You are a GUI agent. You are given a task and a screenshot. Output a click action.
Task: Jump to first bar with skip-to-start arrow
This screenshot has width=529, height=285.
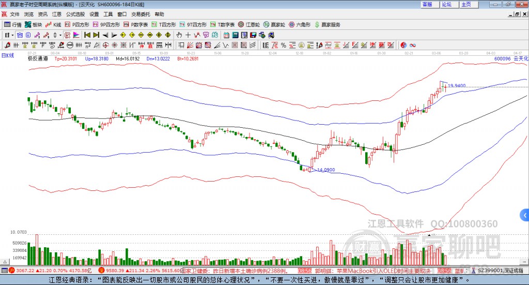click(x=87, y=35)
